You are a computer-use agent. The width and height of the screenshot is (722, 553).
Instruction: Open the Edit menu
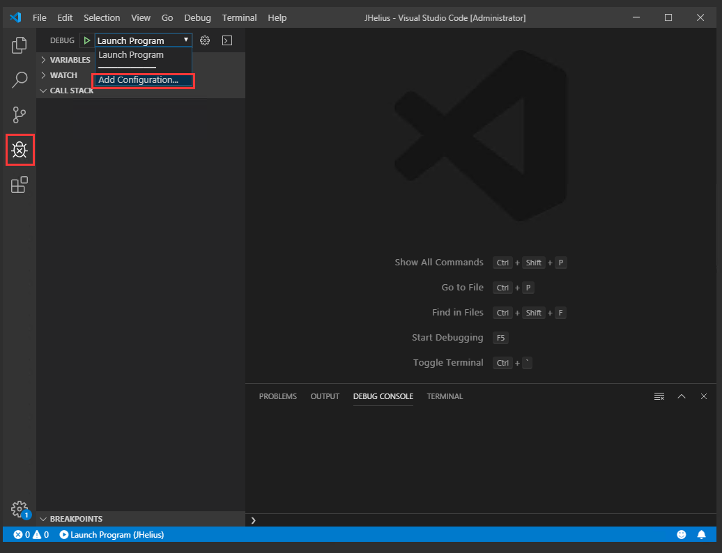[x=65, y=17]
